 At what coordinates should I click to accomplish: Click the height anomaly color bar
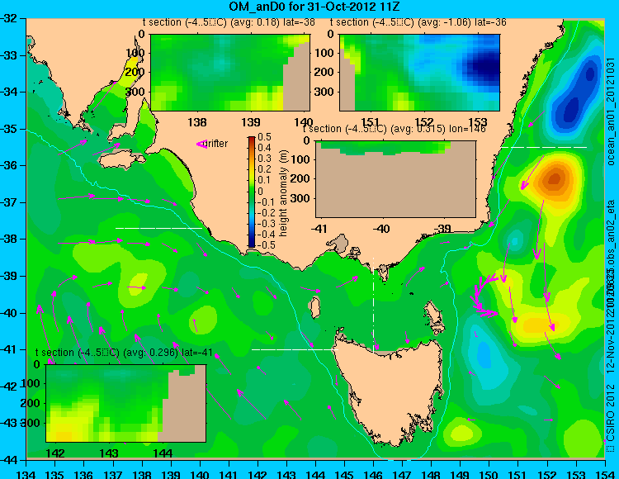(252, 192)
